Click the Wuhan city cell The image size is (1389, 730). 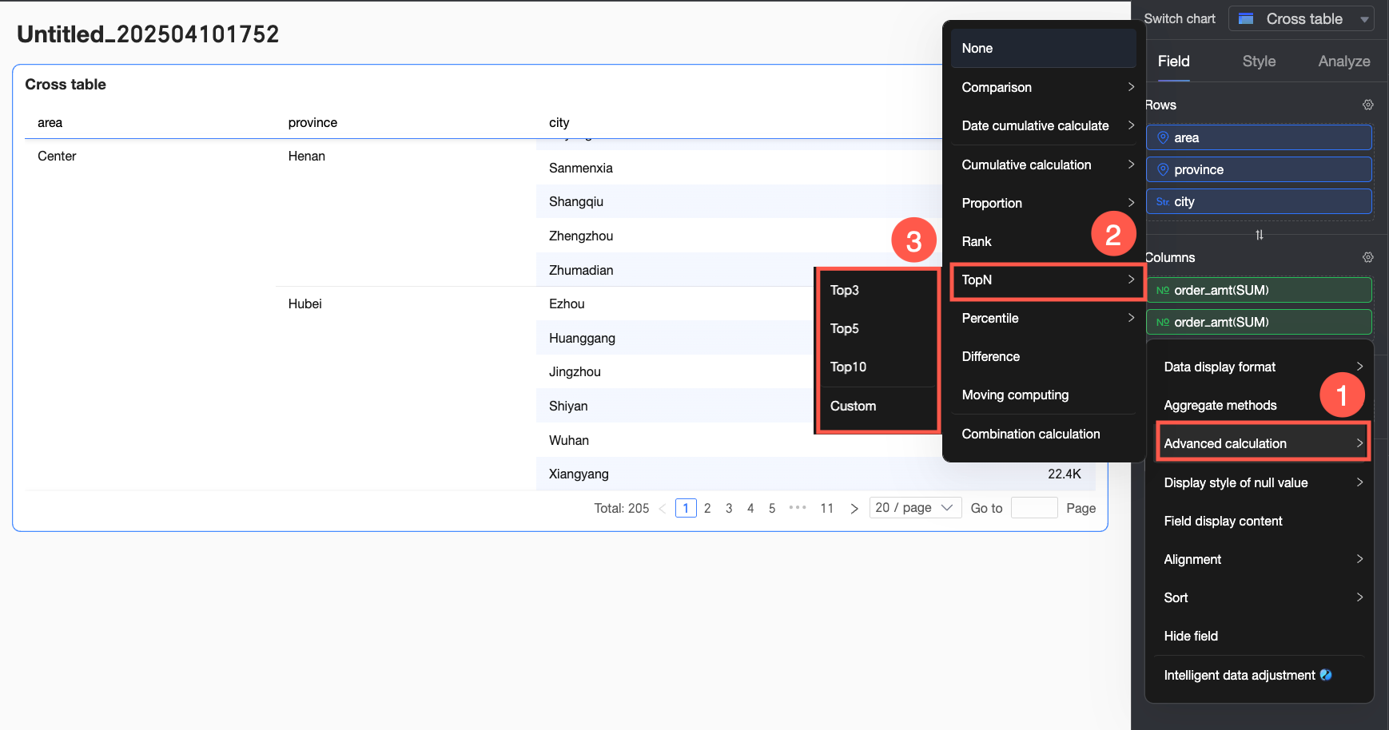click(x=569, y=440)
